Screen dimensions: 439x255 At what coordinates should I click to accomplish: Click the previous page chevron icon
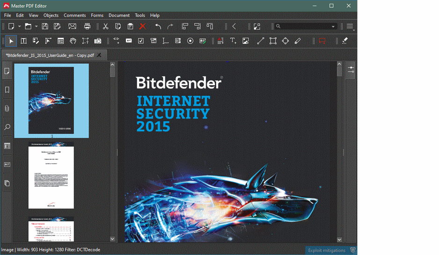pyautogui.click(x=234, y=26)
